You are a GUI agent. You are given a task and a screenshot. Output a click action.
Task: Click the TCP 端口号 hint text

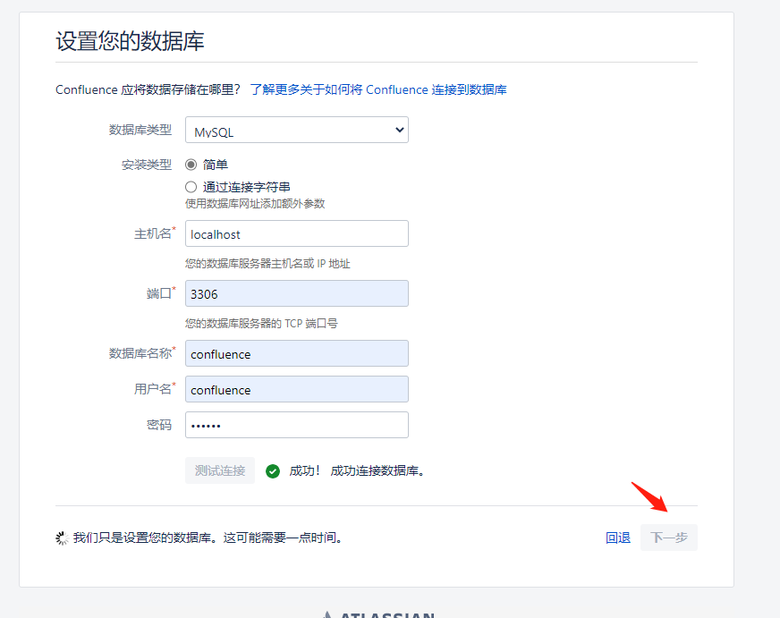point(262,324)
